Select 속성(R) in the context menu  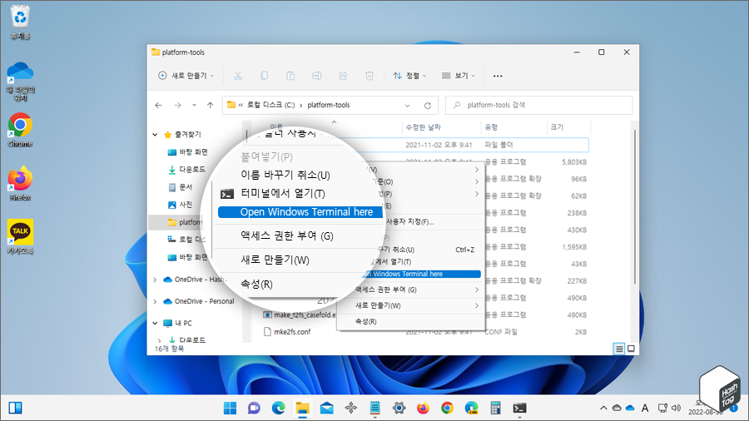tap(411, 322)
